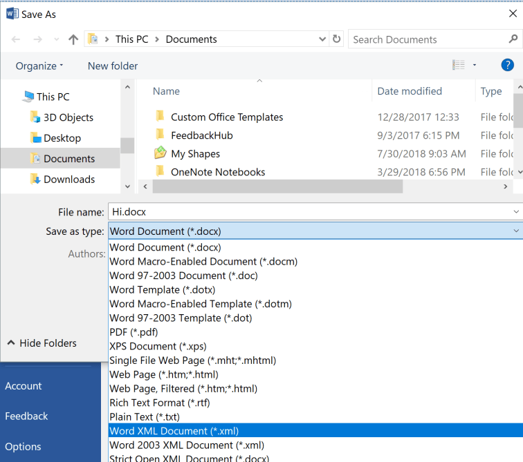Choose XPS Document (*.xps) type

tap(315, 347)
